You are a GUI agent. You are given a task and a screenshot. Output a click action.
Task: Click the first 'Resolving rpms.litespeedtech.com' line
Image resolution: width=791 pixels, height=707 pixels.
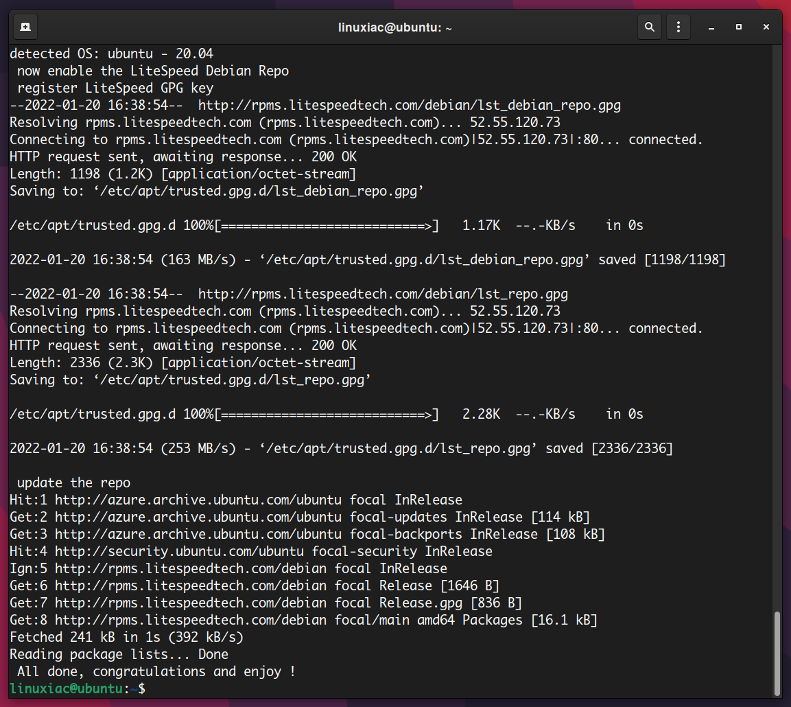285,122
